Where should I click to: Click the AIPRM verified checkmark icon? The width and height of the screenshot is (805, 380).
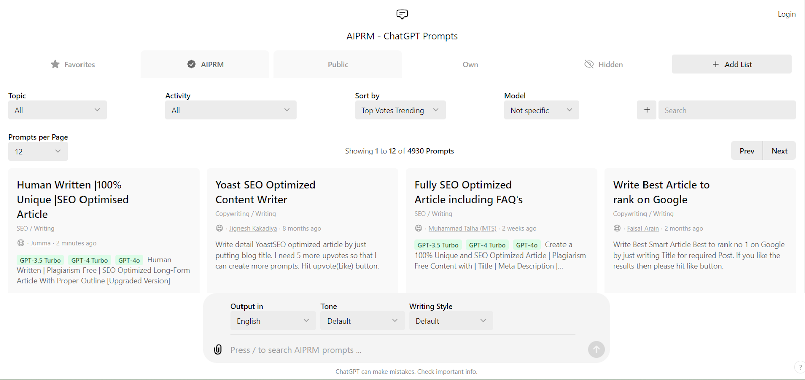191,64
